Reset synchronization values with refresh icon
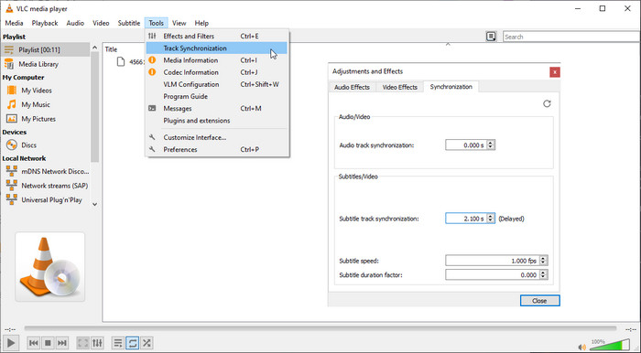This screenshot has width=641, height=353. (x=547, y=103)
